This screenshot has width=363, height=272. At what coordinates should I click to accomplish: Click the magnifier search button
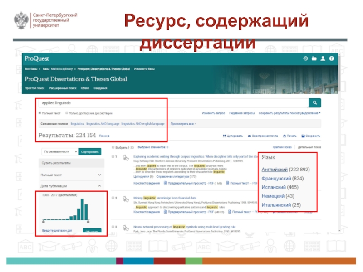(x=315, y=103)
